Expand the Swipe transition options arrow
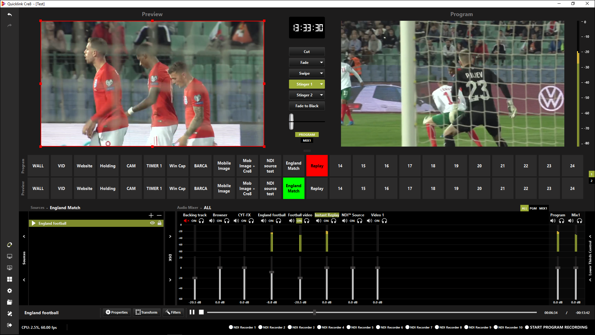595x335 pixels. coord(322,73)
